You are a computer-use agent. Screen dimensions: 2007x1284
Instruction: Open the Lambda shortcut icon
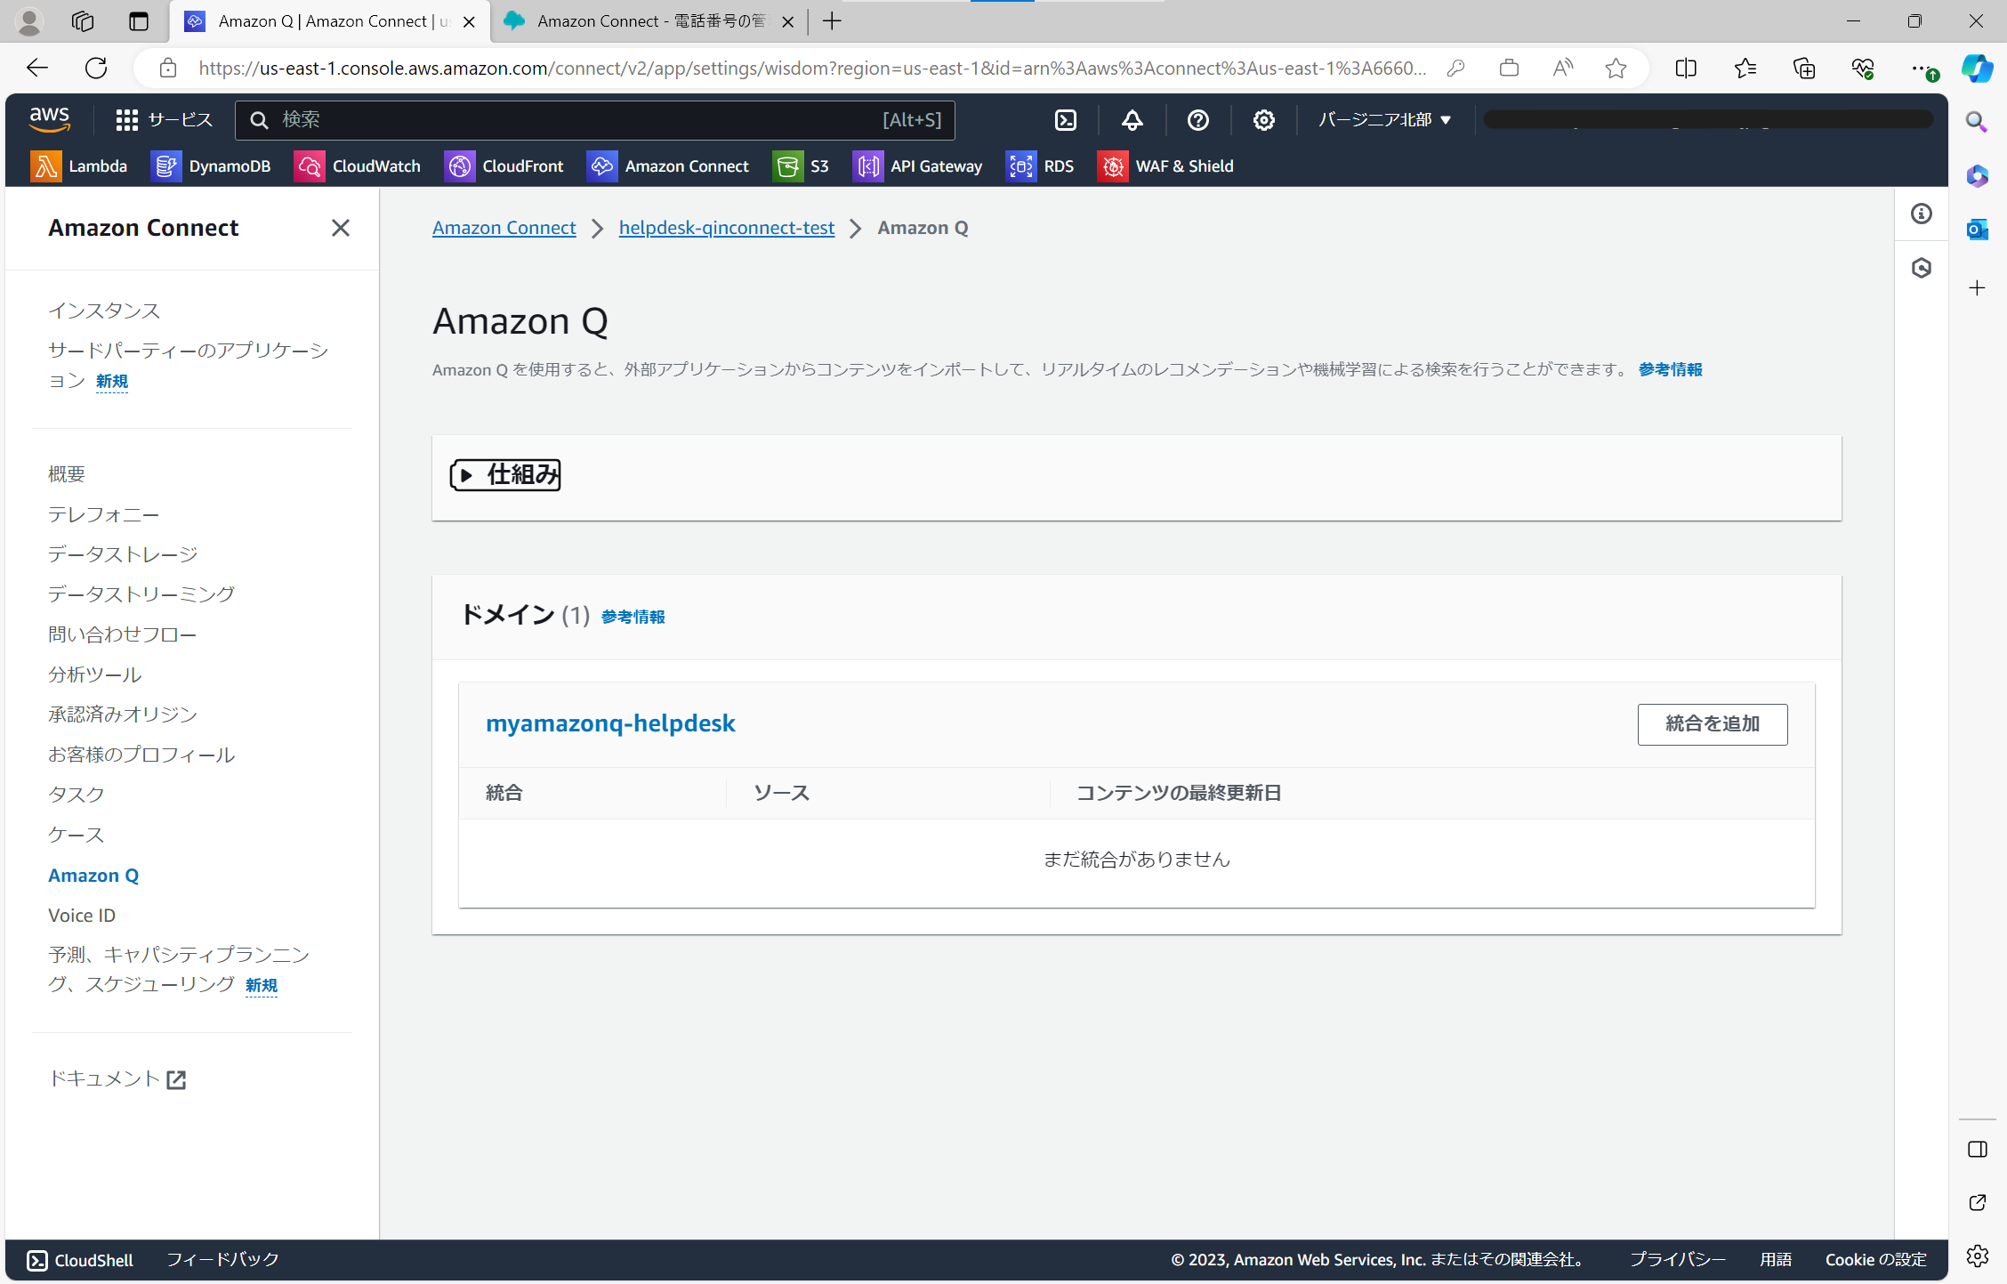45,166
